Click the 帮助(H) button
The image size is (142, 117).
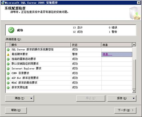coord(16,110)
